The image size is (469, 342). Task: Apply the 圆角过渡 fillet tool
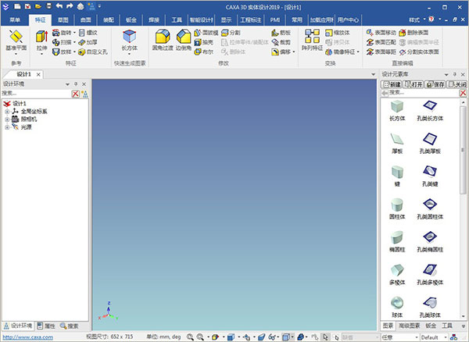[x=163, y=40]
